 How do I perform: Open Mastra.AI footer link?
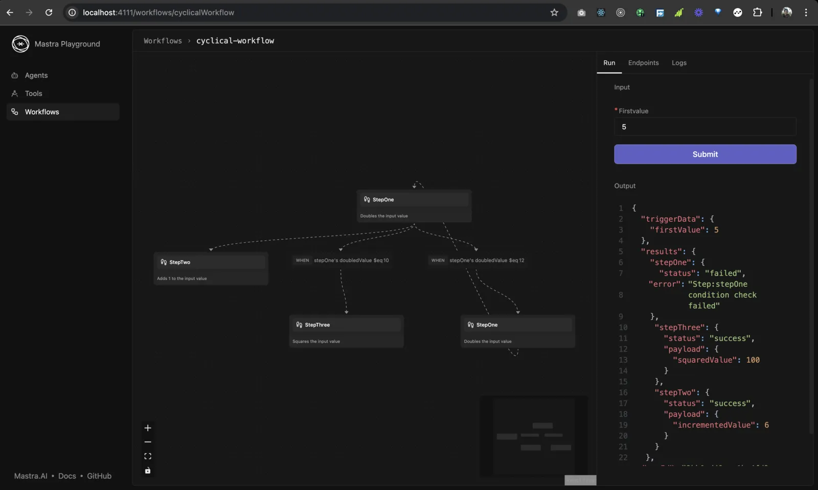click(x=31, y=476)
